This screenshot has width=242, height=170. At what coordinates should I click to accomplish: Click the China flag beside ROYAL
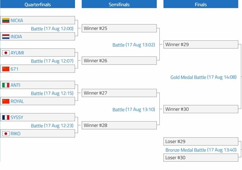click(6, 101)
